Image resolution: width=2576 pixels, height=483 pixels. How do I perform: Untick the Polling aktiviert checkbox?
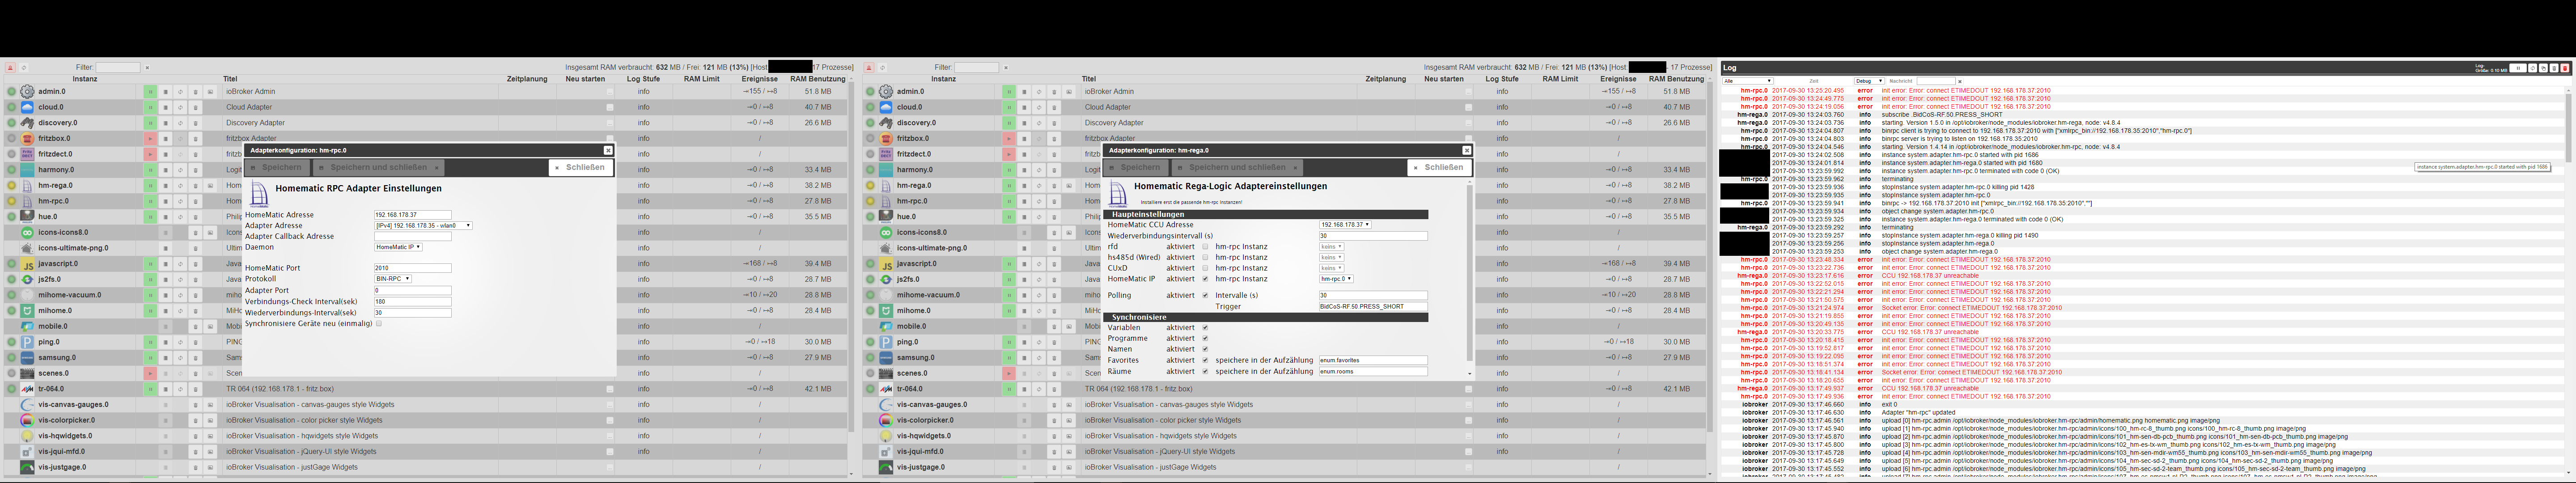pos(1205,295)
